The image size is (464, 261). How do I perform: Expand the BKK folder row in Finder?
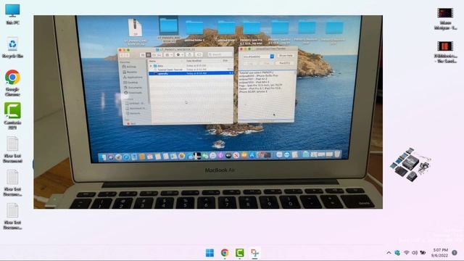point(151,66)
